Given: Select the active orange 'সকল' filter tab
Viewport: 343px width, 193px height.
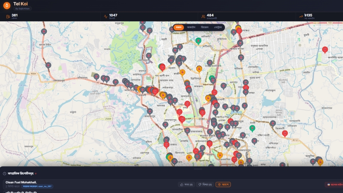Looking at the screenshot, I should [179, 27].
